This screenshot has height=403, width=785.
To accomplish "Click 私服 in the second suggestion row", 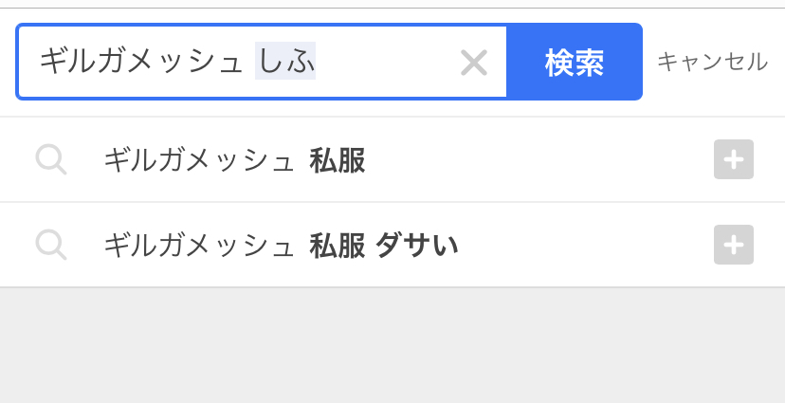I will pyautogui.click(x=338, y=246).
